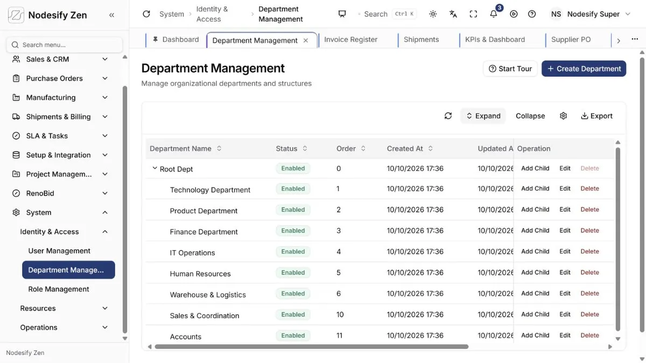Viewport: 646px width, 363px height.
Task: Click Start Tour button
Action: (x=510, y=68)
